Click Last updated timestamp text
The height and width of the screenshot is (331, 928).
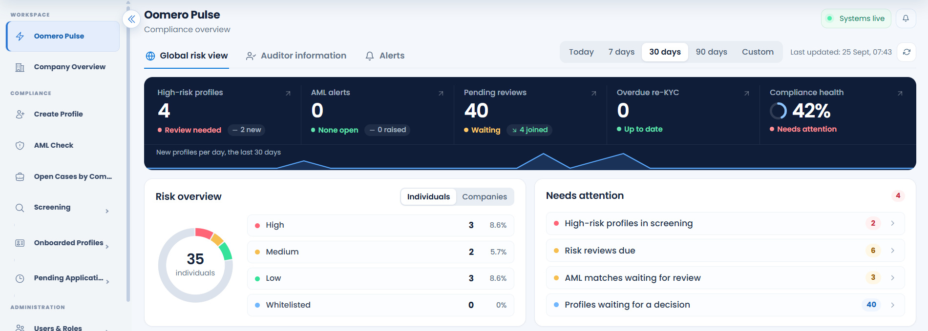[x=841, y=52]
